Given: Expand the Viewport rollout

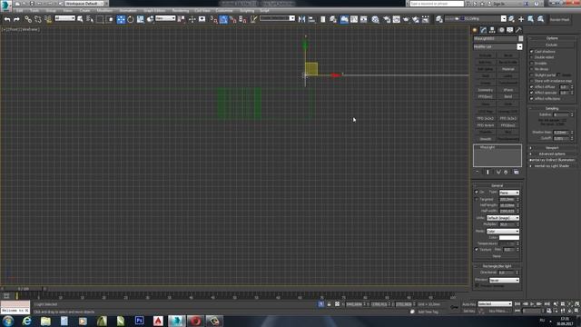Looking at the screenshot, I should 552,148.
